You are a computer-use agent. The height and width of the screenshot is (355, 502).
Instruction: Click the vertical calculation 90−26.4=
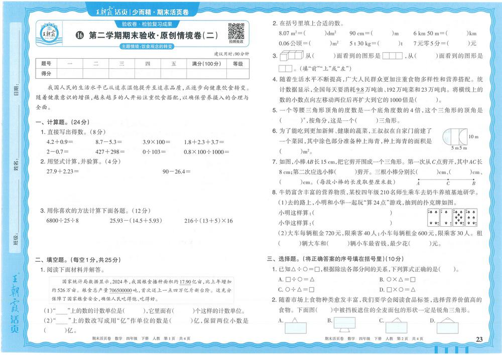click(x=176, y=171)
